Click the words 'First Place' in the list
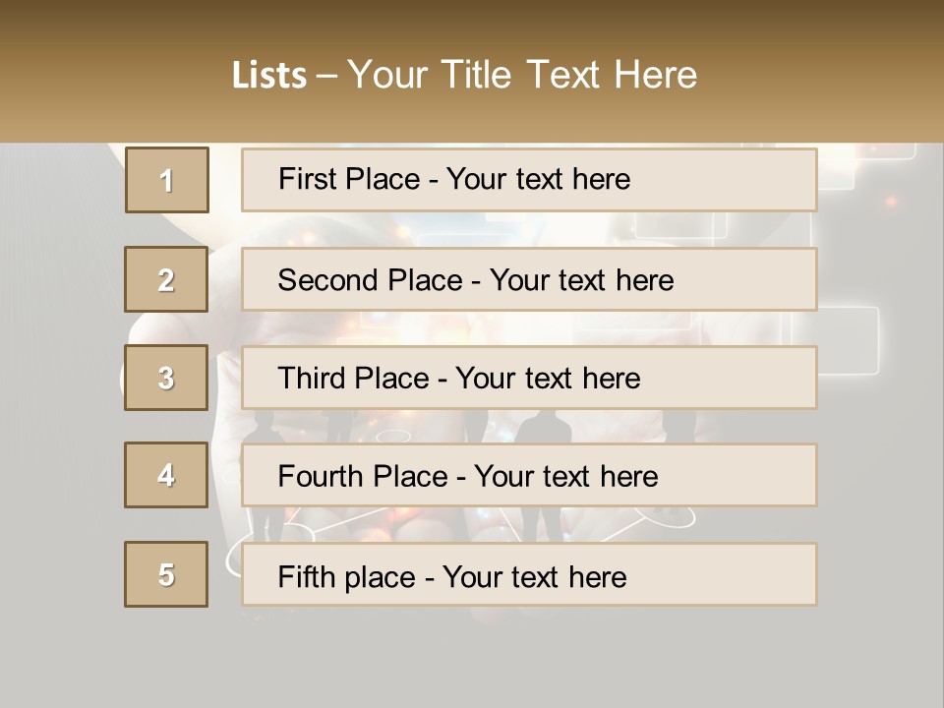944x708 pixels. pos(349,179)
